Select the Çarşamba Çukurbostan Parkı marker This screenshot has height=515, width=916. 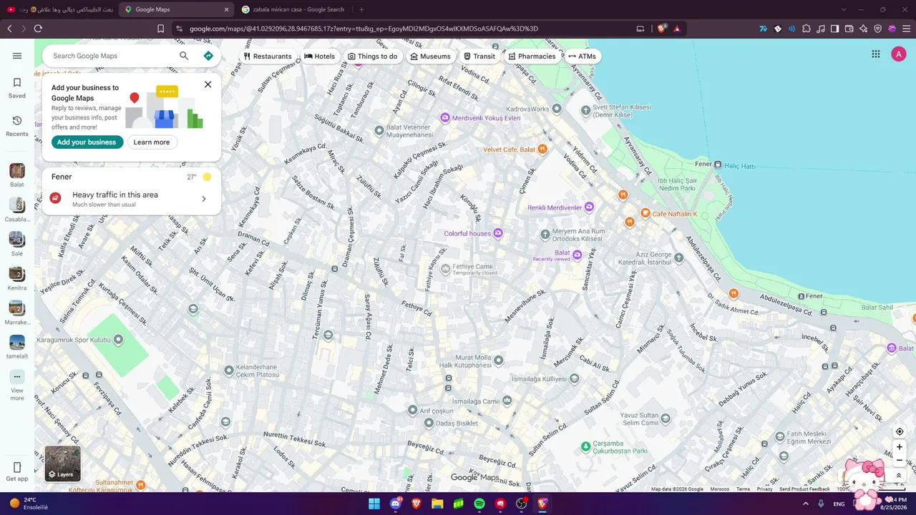tap(586, 446)
